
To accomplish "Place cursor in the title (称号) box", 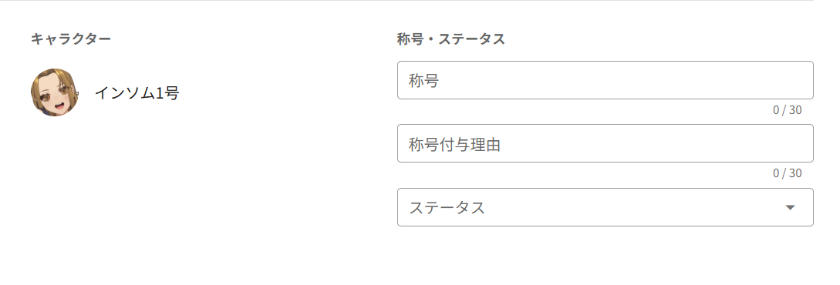I will (606, 80).
